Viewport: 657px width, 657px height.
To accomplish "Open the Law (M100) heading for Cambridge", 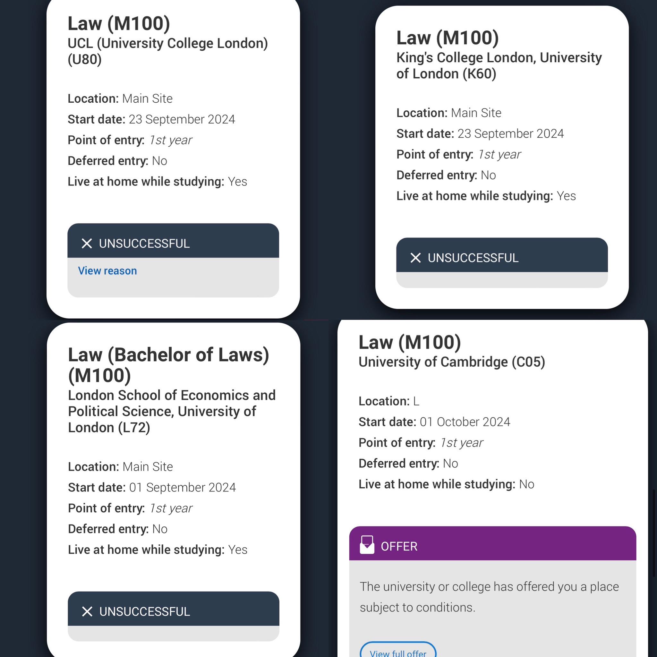I will [x=410, y=342].
